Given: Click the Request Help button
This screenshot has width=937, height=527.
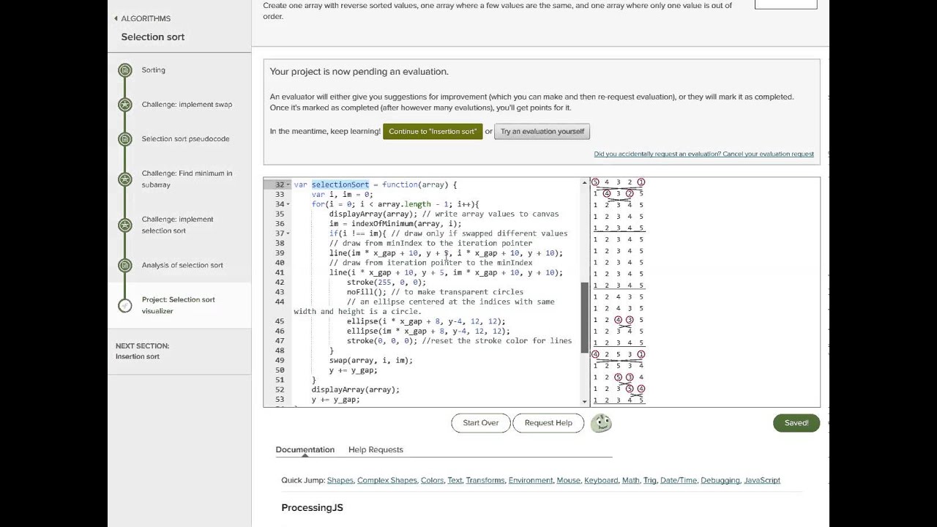Looking at the screenshot, I should point(548,423).
